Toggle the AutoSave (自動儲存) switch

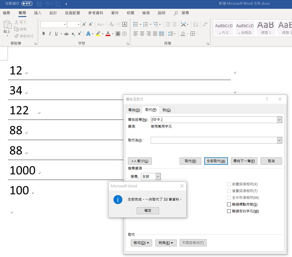pyautogui.click(x=27, y=4)
